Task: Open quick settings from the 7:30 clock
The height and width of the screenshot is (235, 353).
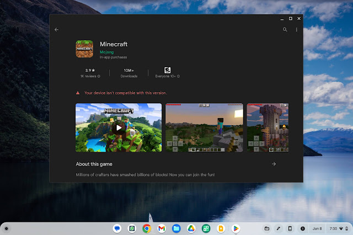Action: (339, 229)
